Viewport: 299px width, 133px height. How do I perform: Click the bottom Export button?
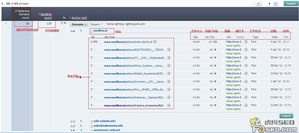coord(286,116)
